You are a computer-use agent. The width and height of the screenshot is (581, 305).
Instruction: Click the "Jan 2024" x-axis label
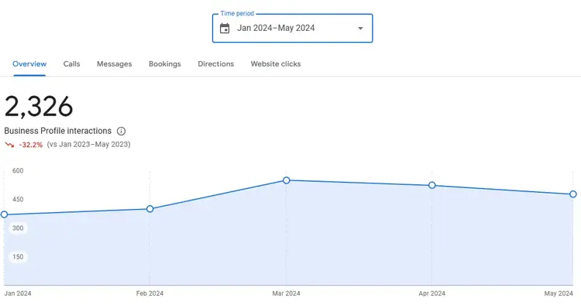pyautogui.click(x=18, y=293)
